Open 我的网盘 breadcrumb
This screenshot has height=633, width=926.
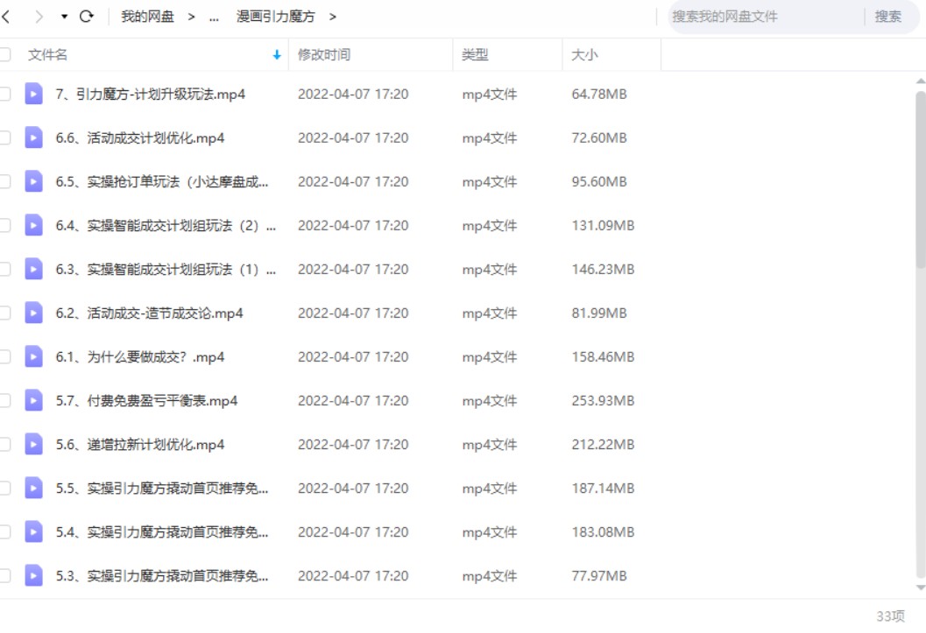[148, 17]
